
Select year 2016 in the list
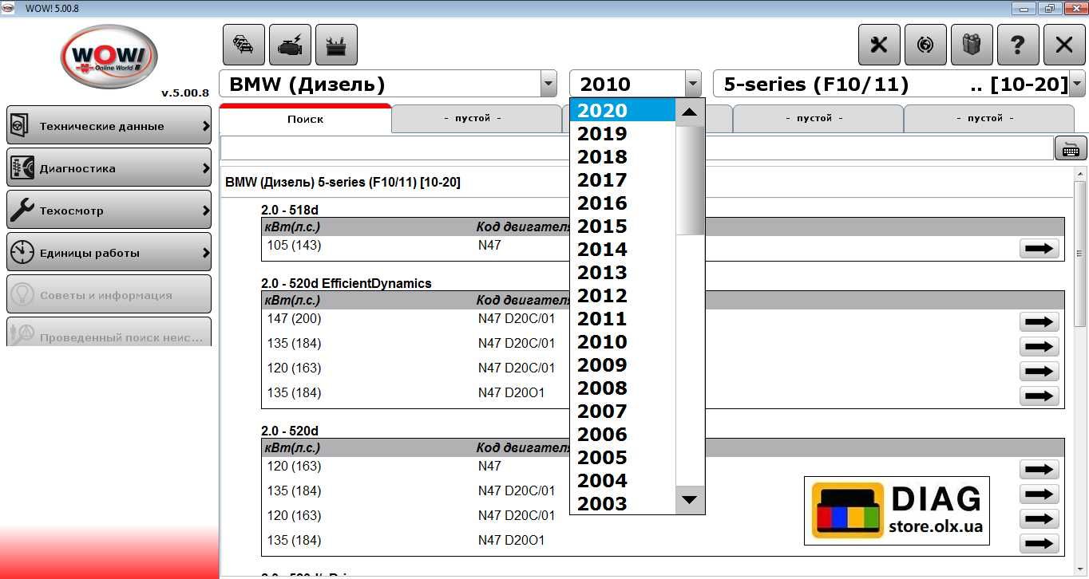(623, 203)
